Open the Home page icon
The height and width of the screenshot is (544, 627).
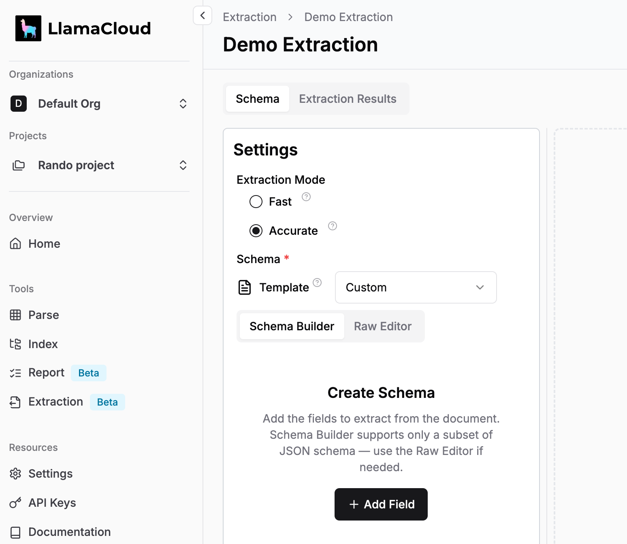(15, 244)
